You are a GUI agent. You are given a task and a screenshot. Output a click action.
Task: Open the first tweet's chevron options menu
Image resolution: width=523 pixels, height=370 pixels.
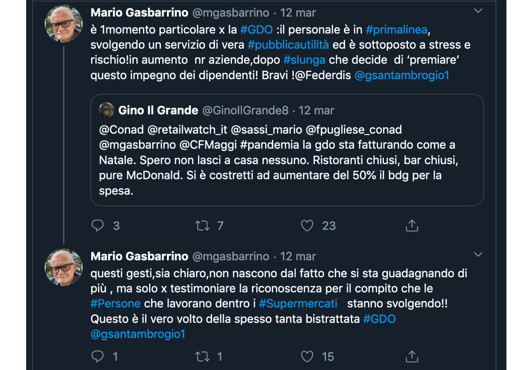point(478,10)
